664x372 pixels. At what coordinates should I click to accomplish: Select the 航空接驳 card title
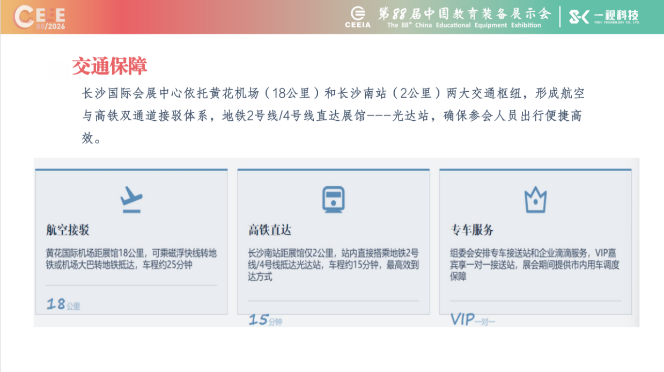point(68,230)
